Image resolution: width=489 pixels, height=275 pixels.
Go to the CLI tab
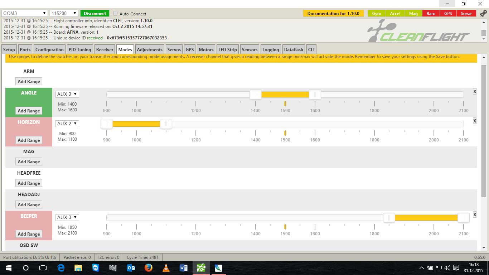(311, 50)
